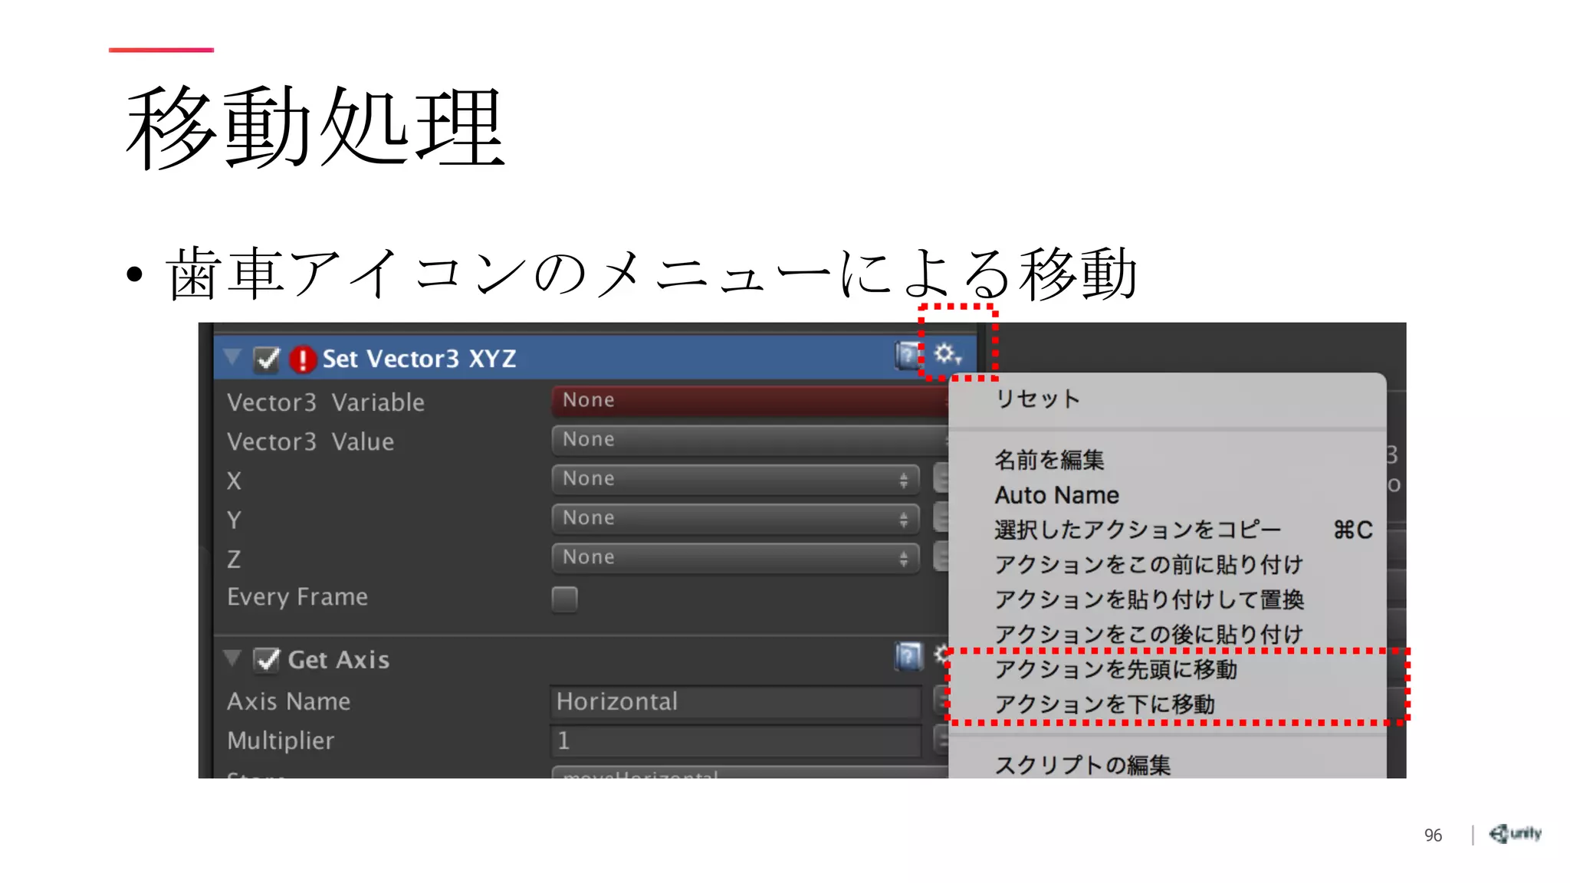Open the X variable None dropdown
Viewport: 1570px width, 883px height.
pyautogui.click(x=734, y=479)
